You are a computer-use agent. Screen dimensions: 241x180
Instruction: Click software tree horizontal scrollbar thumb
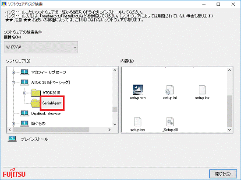tap(51, 130)
